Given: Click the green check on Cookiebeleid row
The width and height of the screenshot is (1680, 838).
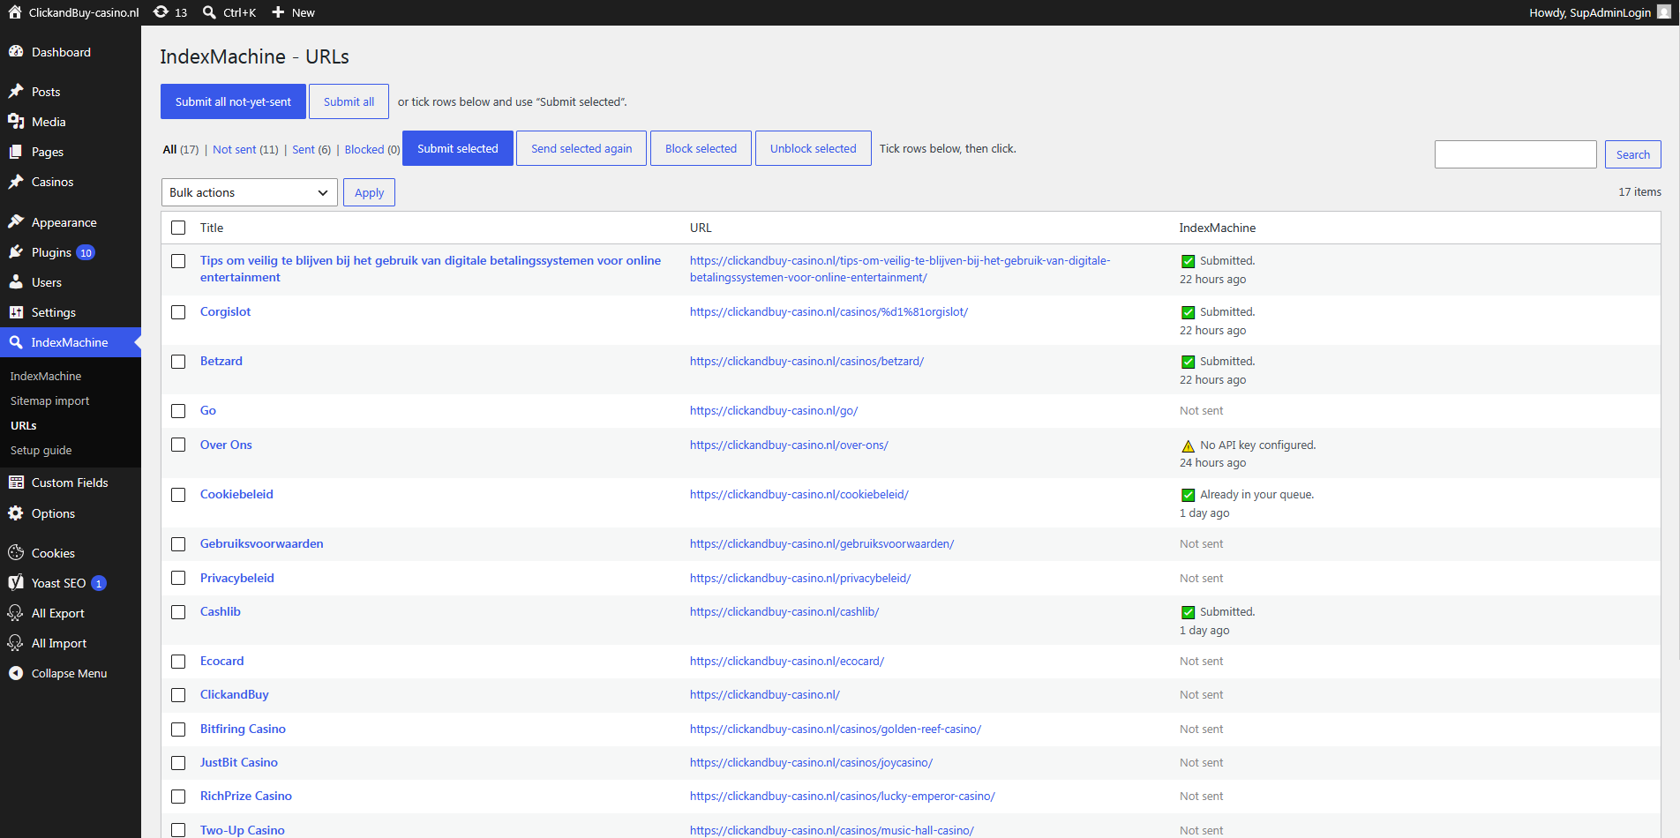Looking at the screenshot, I should click(x=1188, y=495).
